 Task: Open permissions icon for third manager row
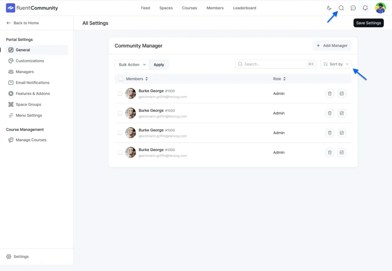(x=341, y=133)
